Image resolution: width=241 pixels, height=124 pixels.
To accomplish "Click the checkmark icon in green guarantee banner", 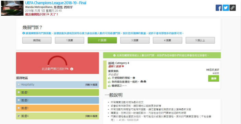I will tap(114, 55).
